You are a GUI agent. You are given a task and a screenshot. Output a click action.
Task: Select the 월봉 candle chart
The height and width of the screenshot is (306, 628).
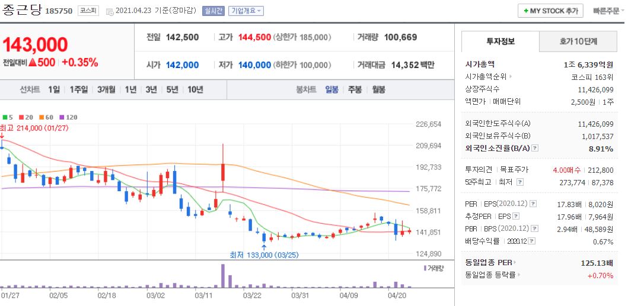[378, 89]
